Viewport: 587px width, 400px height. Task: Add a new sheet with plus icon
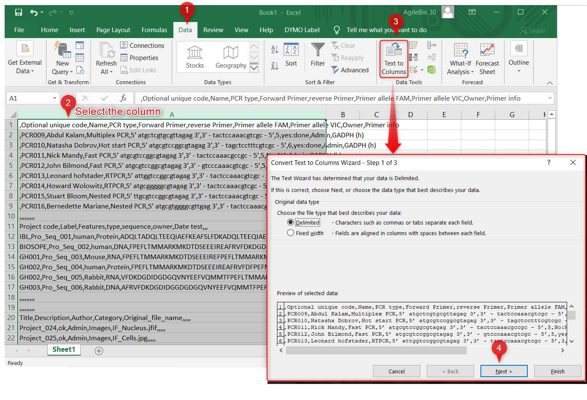click(99, 351)
